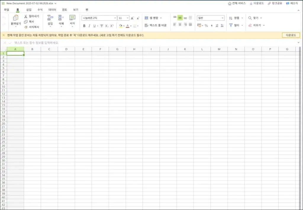Switch to the 데이터 (Data) tab
The width and height of the screenshot is (303, 210).
pyautogui.click(x=52, y=10)
